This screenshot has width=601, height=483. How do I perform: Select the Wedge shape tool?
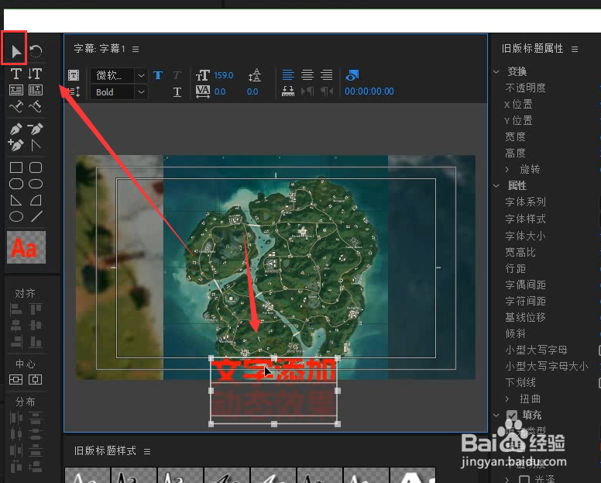click(16, 200)
